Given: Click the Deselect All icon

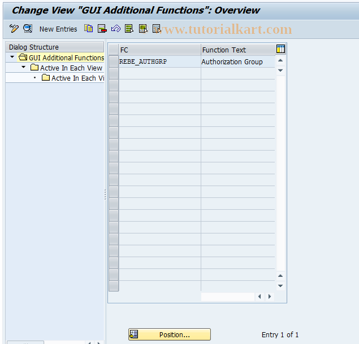Looking at the screenshot, I should pyautogui.click(x=157, y=29).
